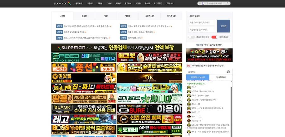Open the 에그벳 egg banner
The image size is (285, 137).
pos(149,57)
